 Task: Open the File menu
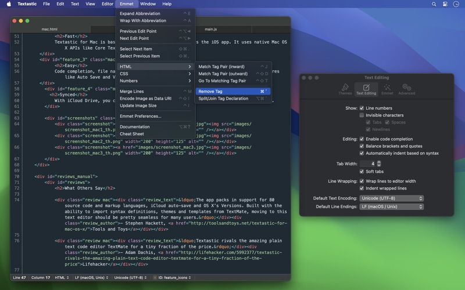coord(46,4)
